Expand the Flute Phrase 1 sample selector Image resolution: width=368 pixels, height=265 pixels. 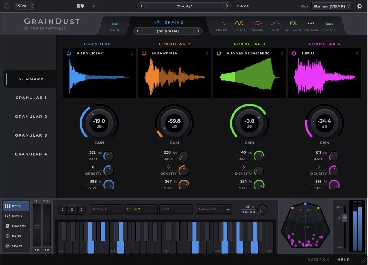click(207, 54)
